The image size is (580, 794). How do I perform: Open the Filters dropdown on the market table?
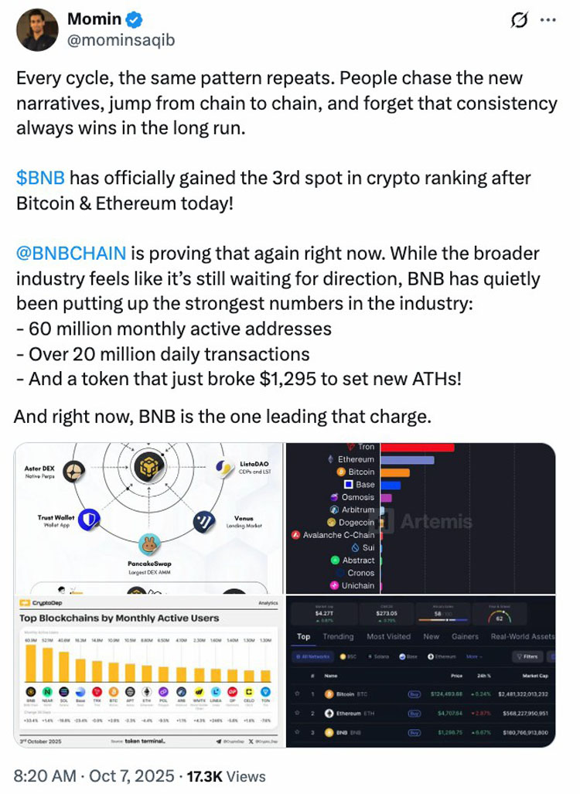coord(529,657)
